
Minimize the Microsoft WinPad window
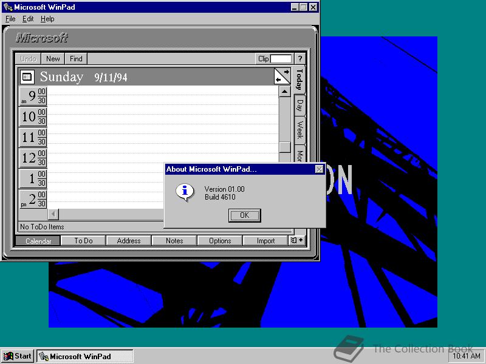[295, 7]
